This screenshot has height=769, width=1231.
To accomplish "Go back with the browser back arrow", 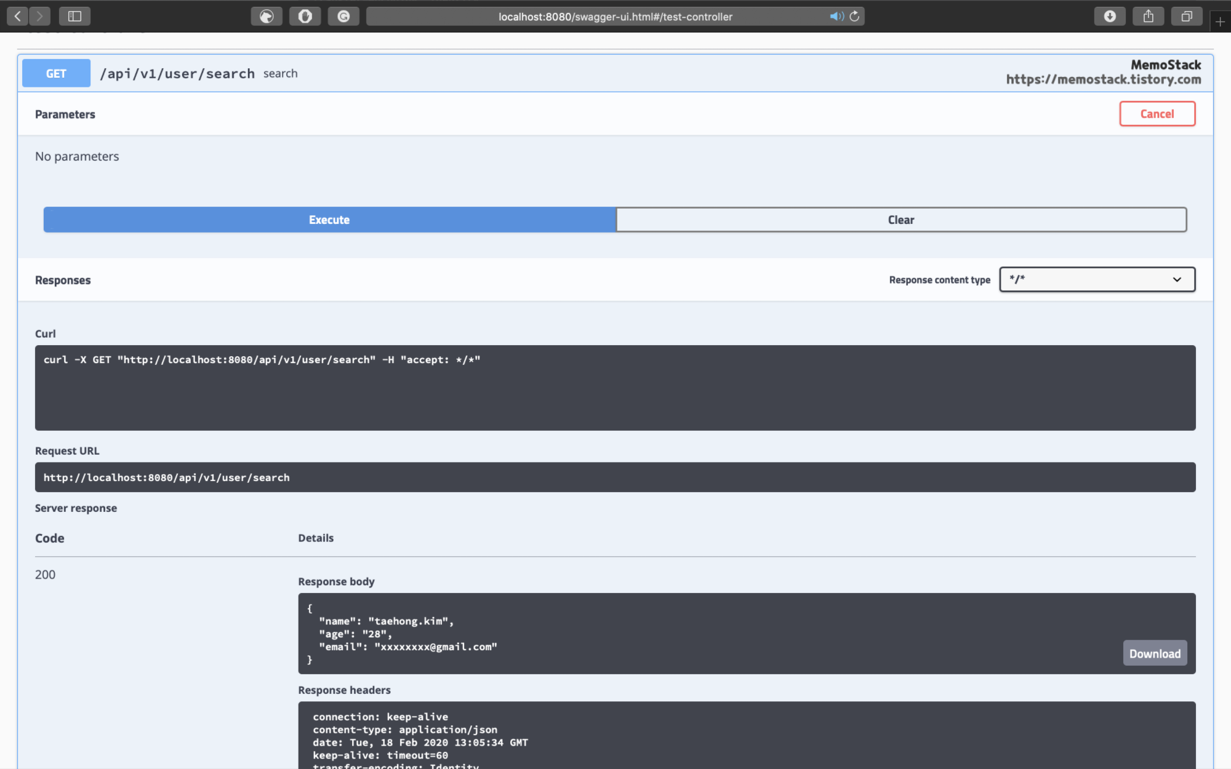I will point(18,16).
